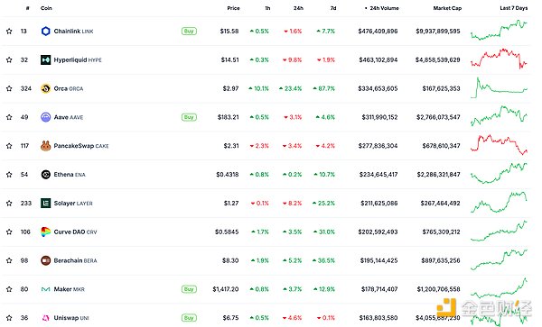Click the Buy button for Uniswap
542x327 pixels.
(x=189, y=318)
